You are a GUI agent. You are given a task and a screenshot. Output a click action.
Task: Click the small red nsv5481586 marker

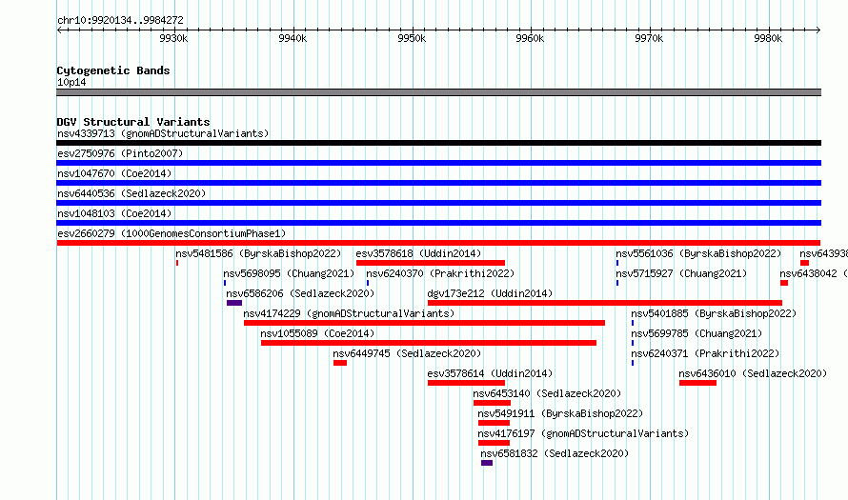[x=177, y=263]
